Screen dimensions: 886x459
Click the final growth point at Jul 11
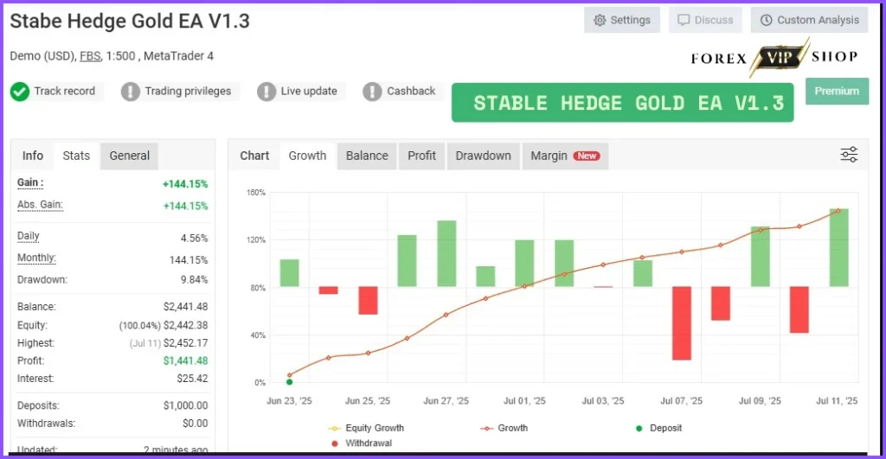point(838,211)
